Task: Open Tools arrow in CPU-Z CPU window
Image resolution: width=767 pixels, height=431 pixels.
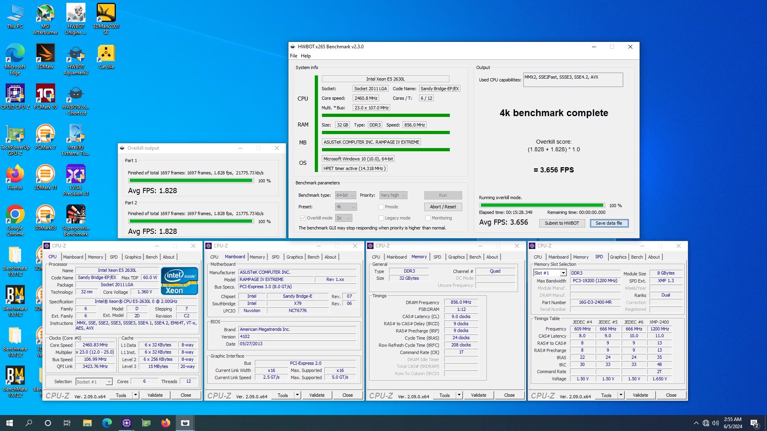Action: 135,395
